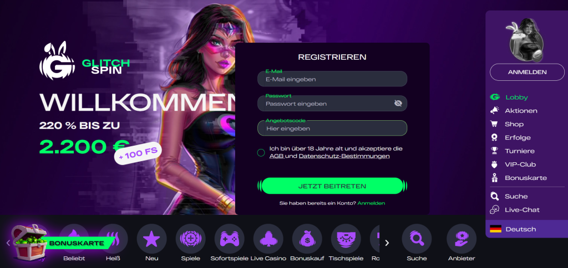Open the Neu star category icon
The height and width of the screenshot is (268, 568).
click(152, 239)
